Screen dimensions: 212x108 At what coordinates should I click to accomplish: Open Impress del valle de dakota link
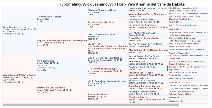tap(51, 88)
